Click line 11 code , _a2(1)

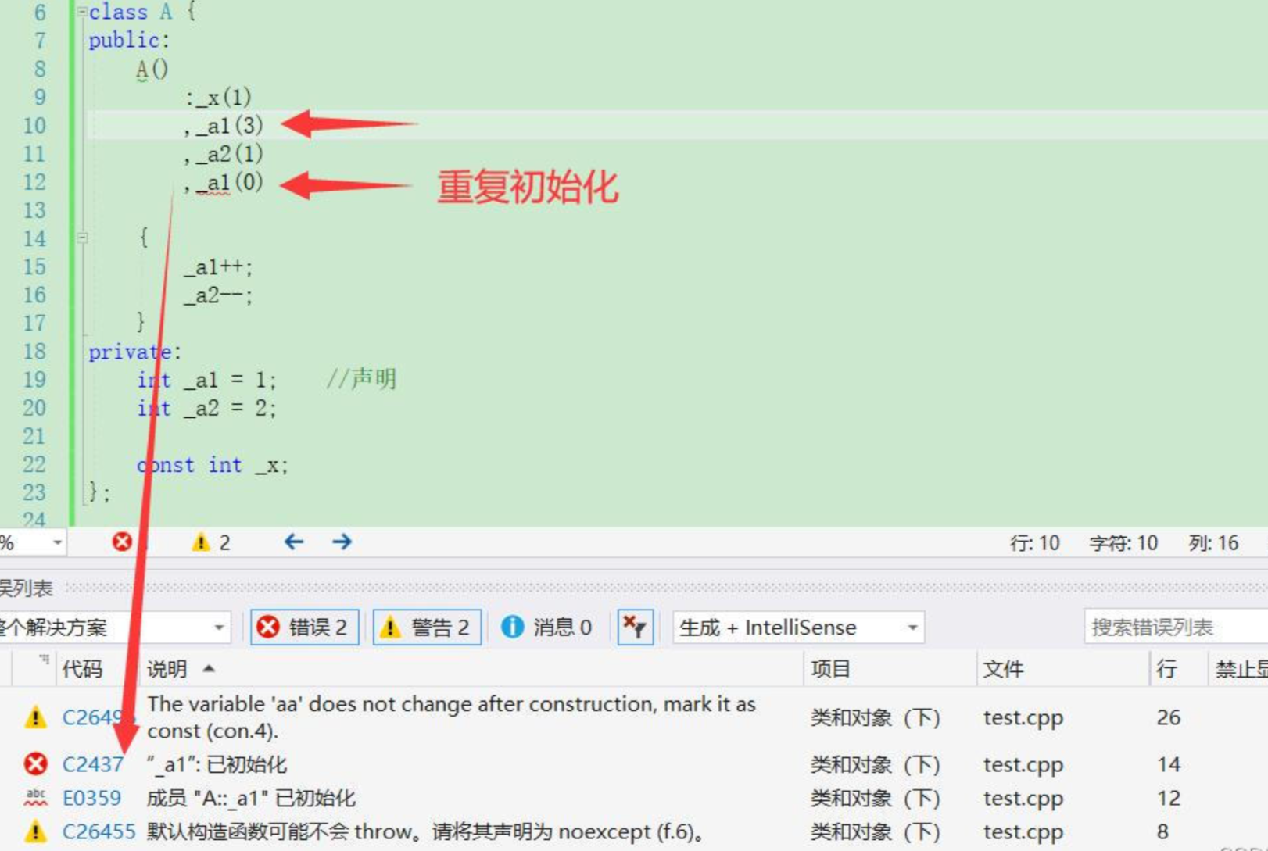tap(224, 154)
